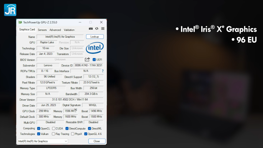263x148 pixels.
Task: Click the BIOS export share icon
Action: tap(87, 60)
